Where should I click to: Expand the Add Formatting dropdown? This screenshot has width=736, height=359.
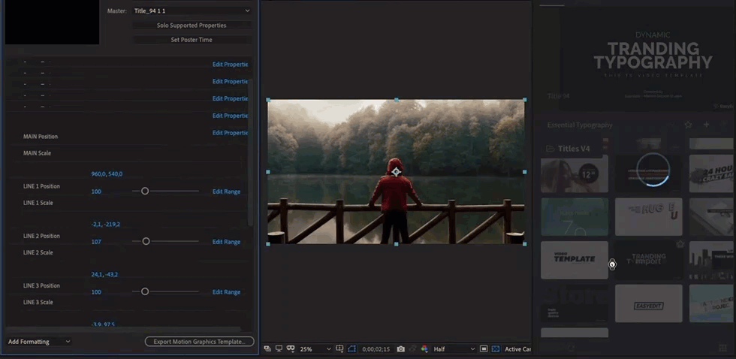[39, 342]
